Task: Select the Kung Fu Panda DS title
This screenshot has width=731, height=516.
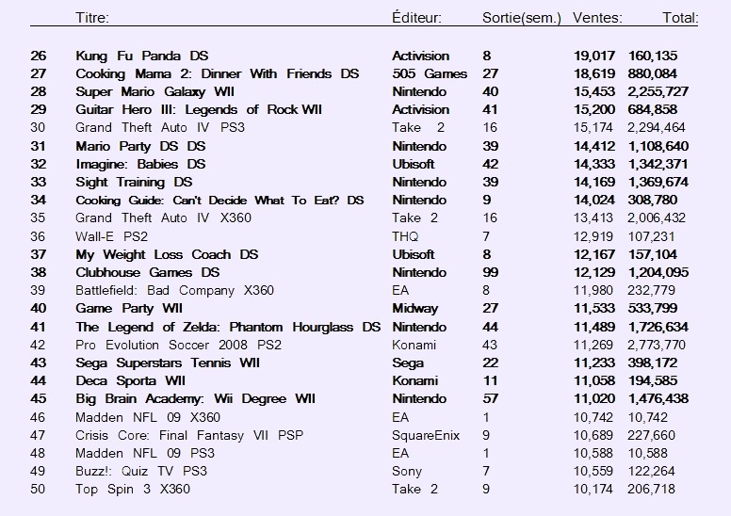Action: click(141, 56)
